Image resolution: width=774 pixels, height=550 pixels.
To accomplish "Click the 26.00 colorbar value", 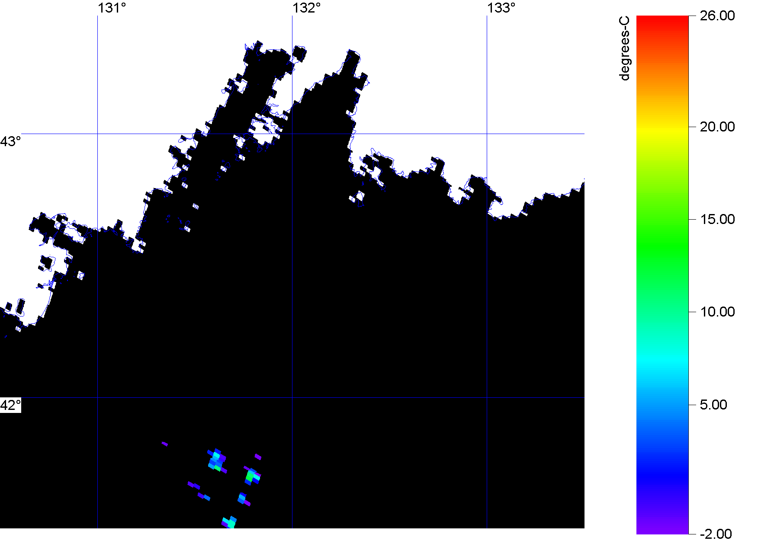I will (x=717, y=16).
